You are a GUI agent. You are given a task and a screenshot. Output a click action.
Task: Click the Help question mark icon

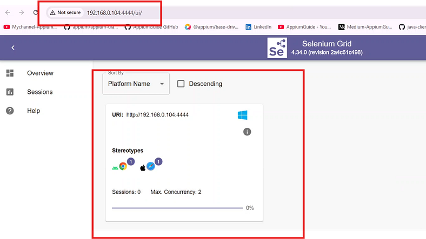click(10, 111)
